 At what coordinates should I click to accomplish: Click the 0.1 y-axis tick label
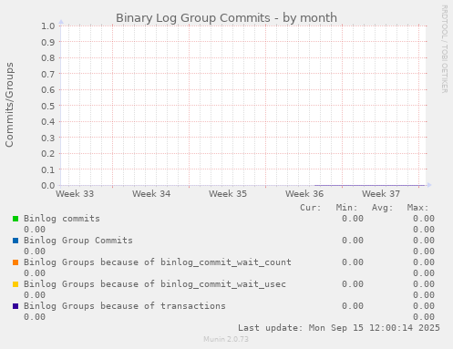click(x=48, y=169)
